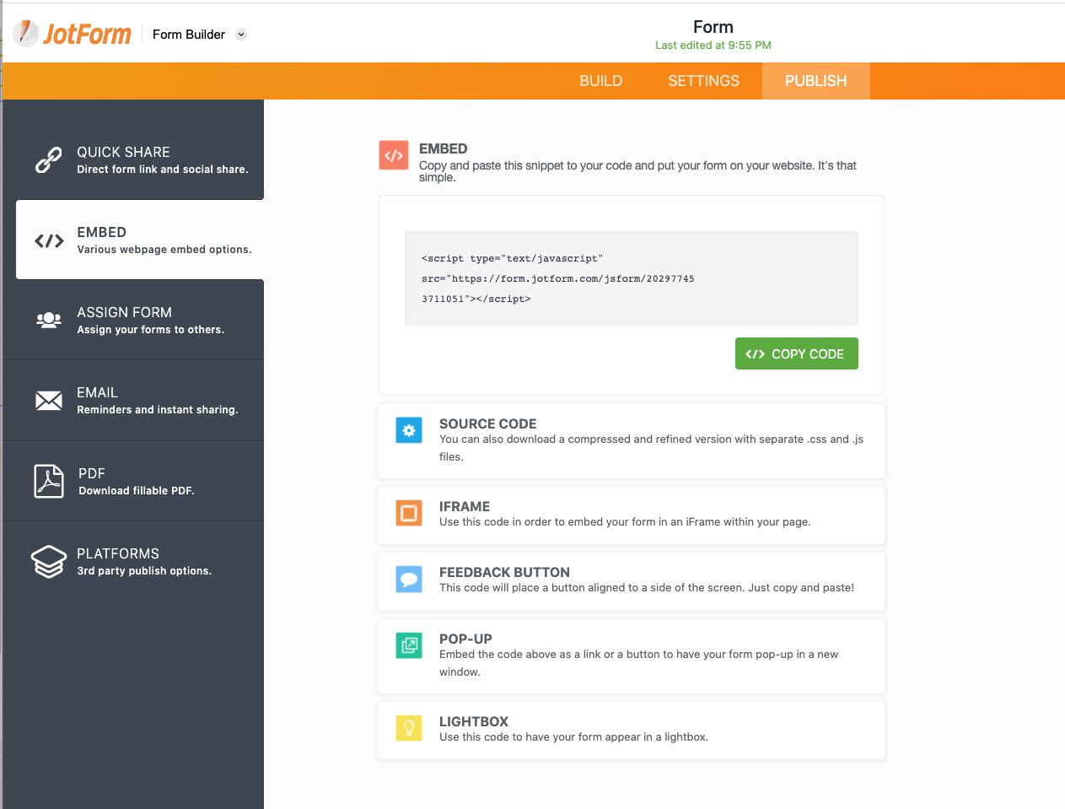This screenshot has width=1065, height=809.
Task: Click the Lightbox yellow bulb icon
Action: coord(409,728)
